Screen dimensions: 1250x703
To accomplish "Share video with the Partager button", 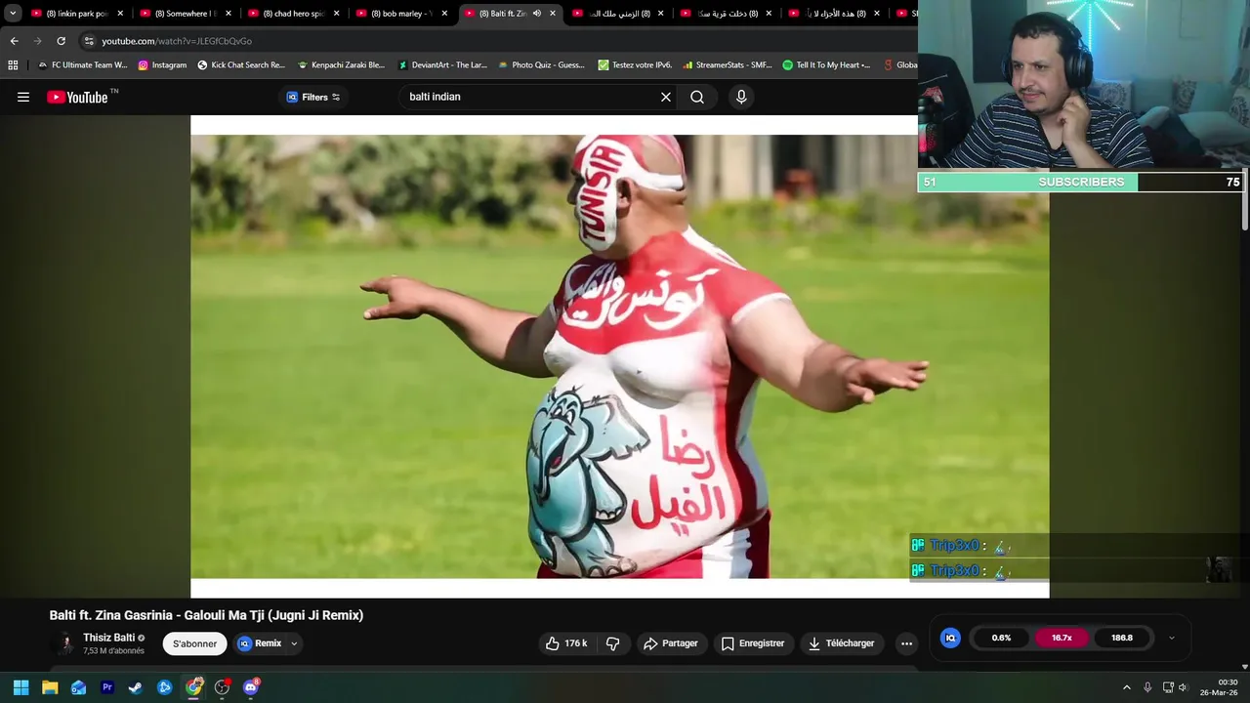I will (x=671, y=643).
